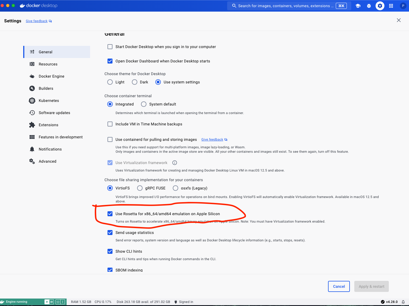Image resolution: width=409 pixels, height=306 pixels.
Task: Choose System default container terminal
Action: [144, 104]
